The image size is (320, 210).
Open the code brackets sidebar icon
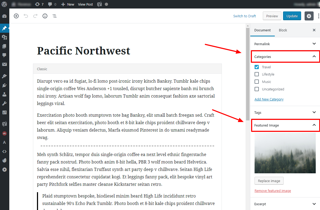(x=4, y=151)
